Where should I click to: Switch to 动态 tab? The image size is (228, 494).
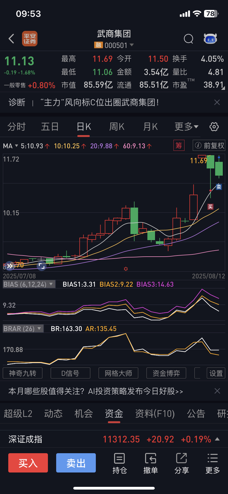53,414
